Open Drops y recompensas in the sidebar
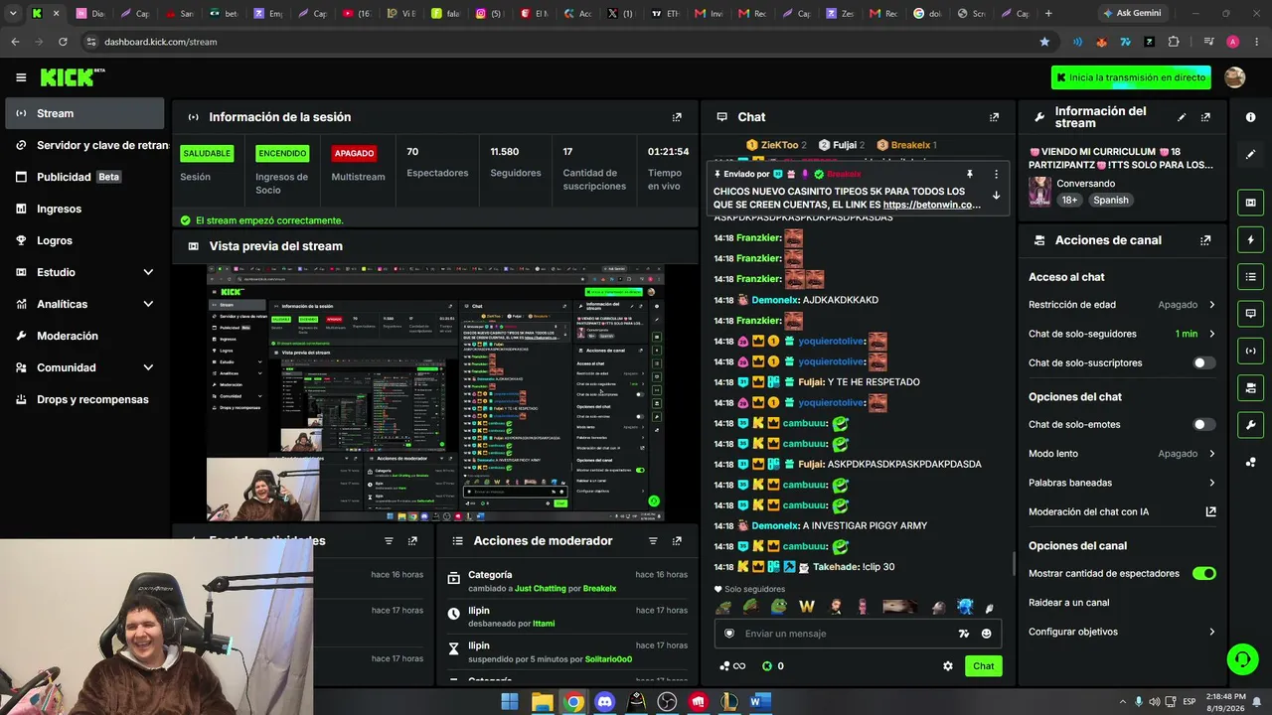This screenshot has height=715, width=1272. pos(84,399)
